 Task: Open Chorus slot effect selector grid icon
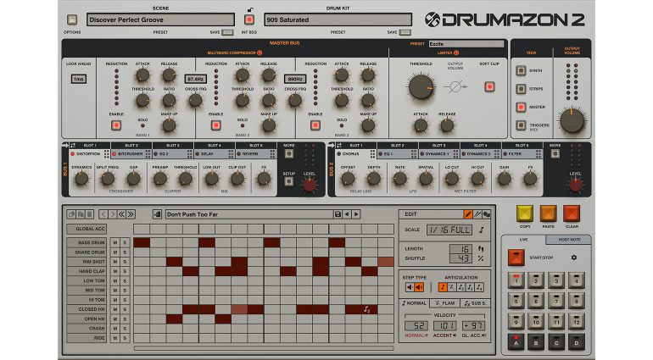[372, 154]
